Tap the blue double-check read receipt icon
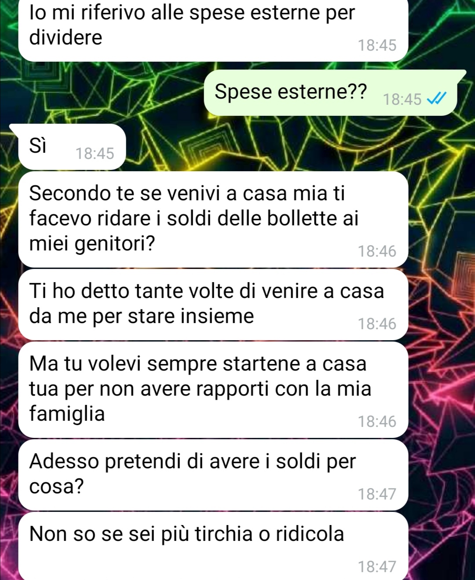 pos(437,99)
